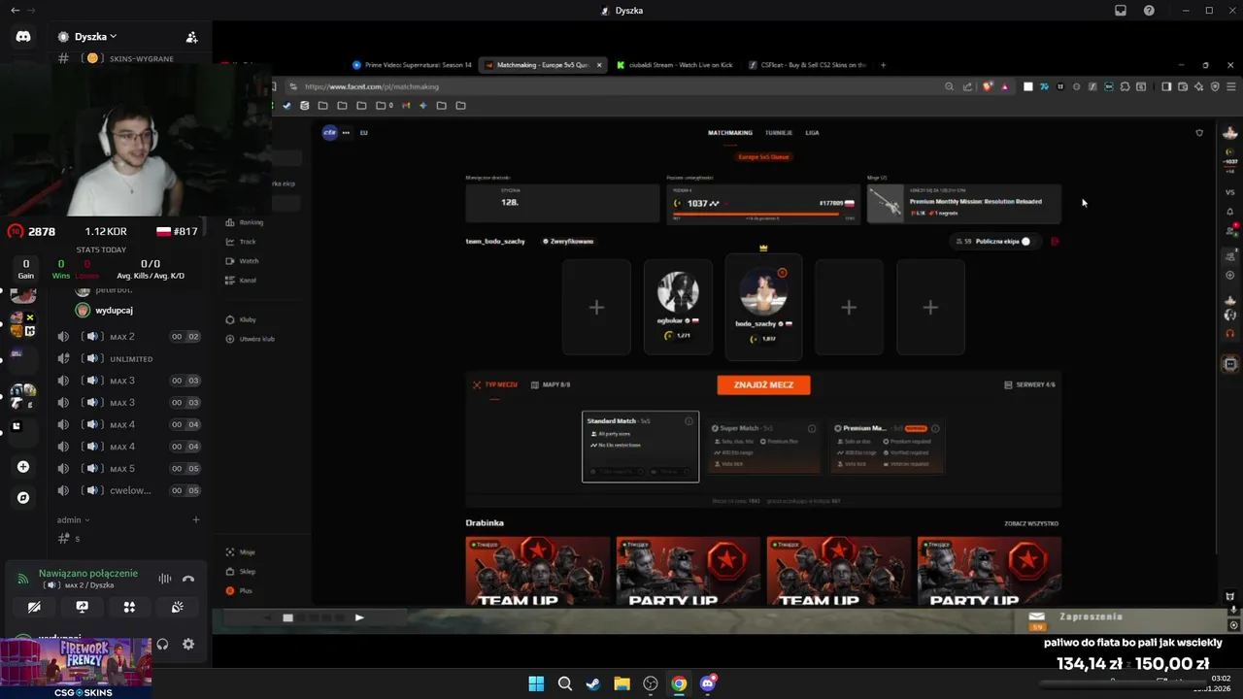Viewport: 1243px width, 699px height.
Task: Open the Track item in FACEIT sidebar
Action: (x=241, y=242)
